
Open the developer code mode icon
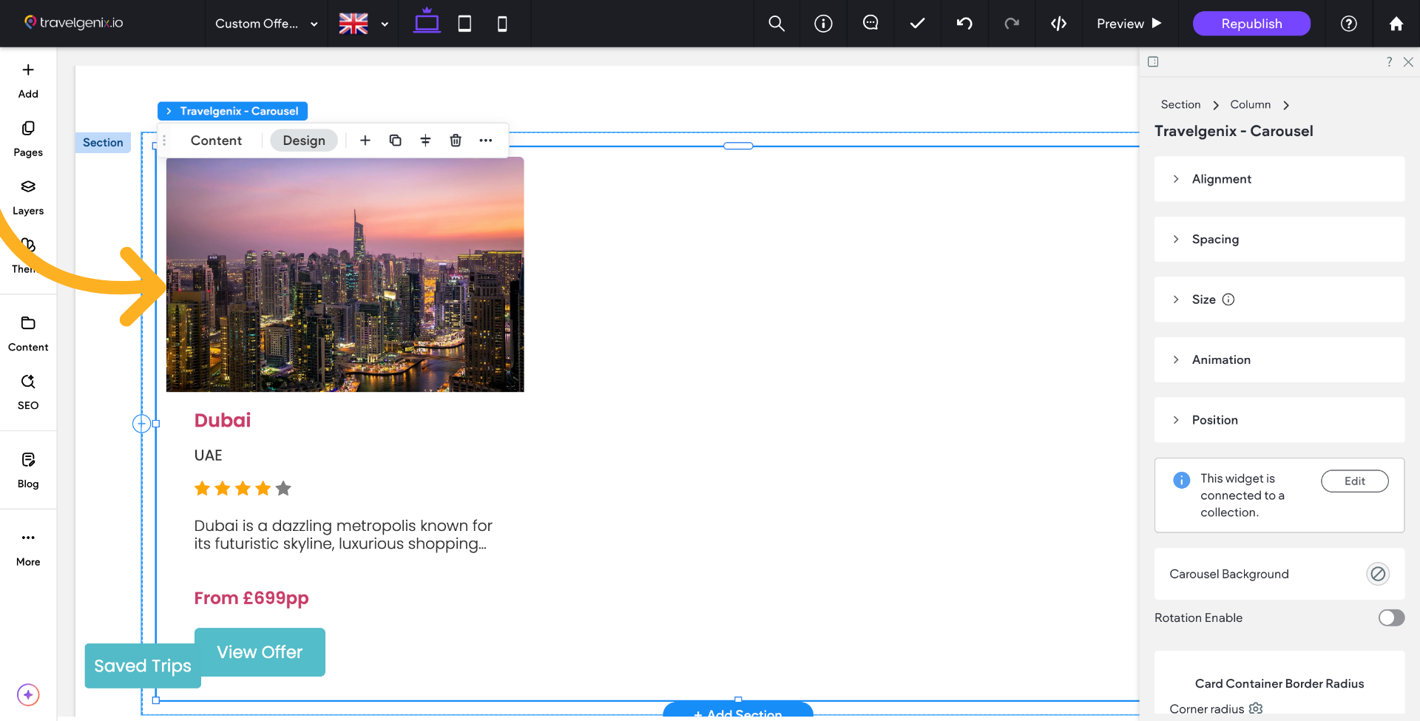coord(1058,24)
